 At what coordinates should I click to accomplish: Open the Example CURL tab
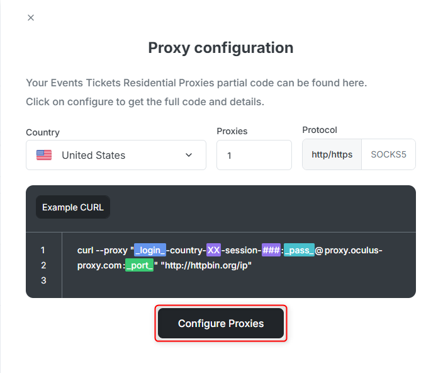(73, 207)
